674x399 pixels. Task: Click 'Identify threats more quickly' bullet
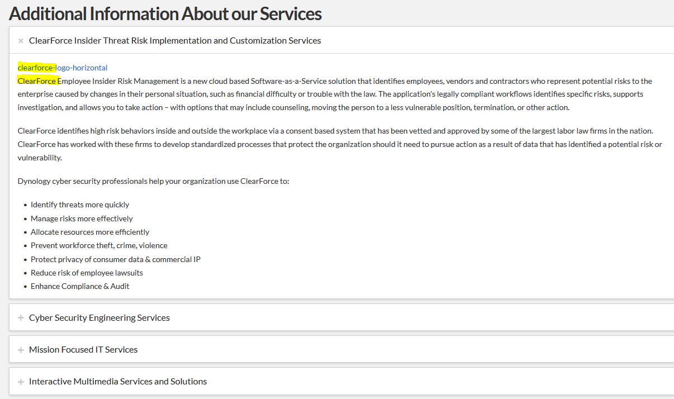tap(80, 205)
